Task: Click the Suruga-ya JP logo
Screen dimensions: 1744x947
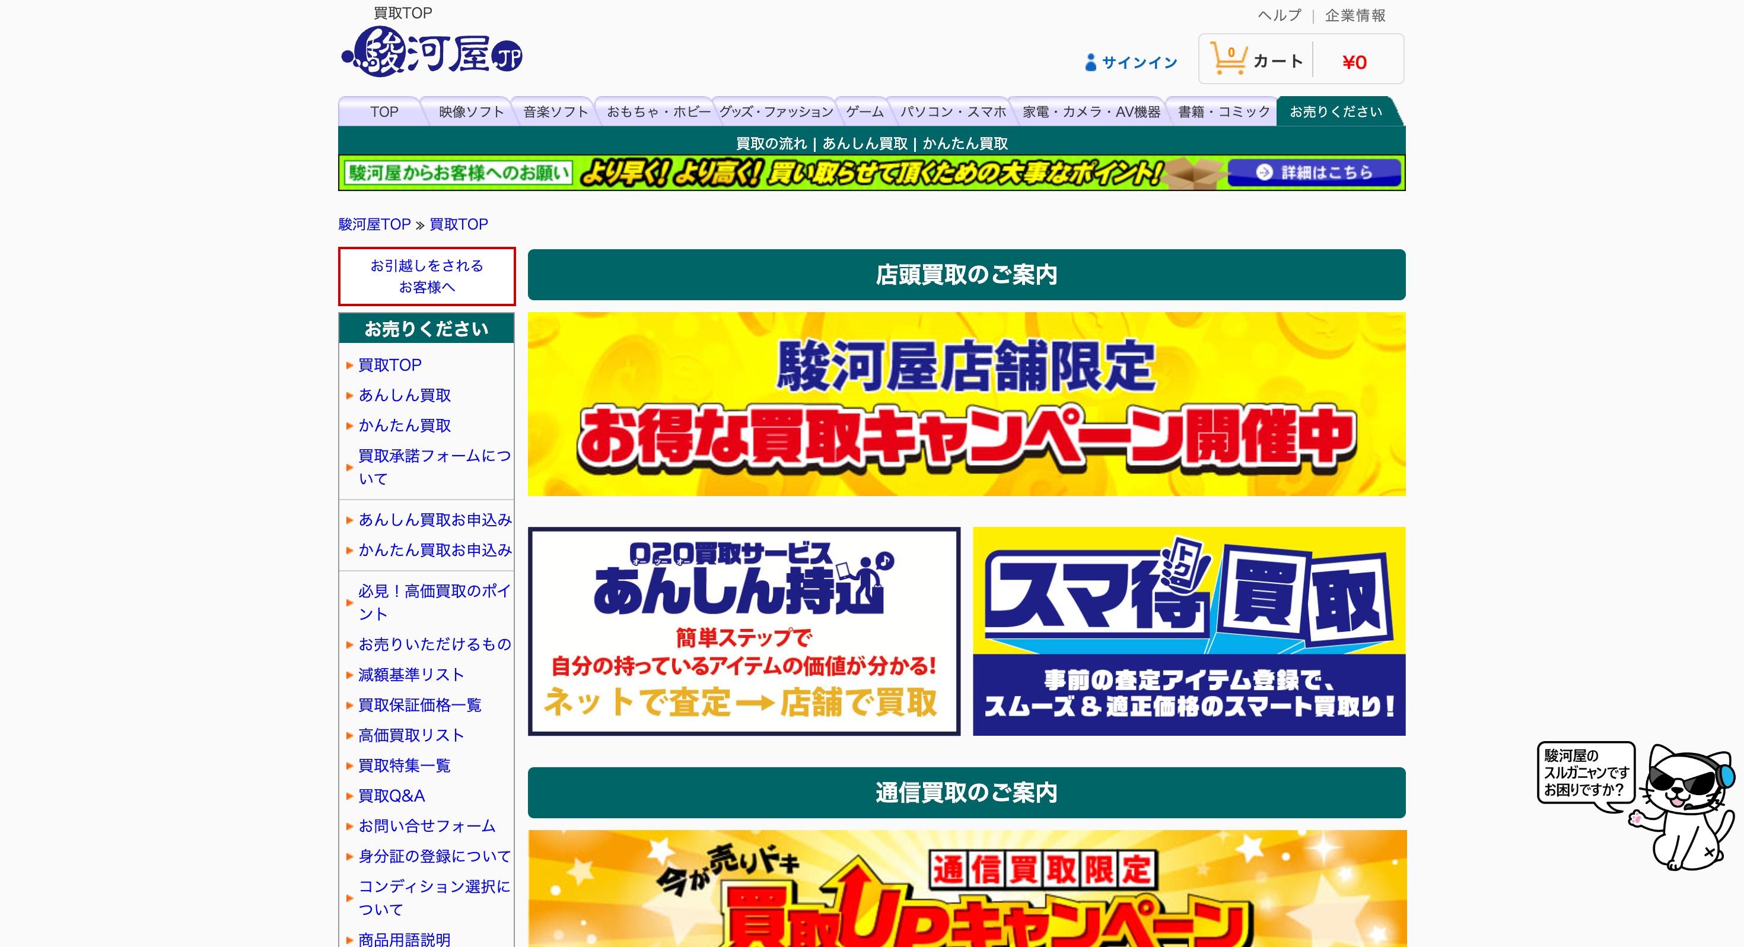Action: tap(432, 52)
